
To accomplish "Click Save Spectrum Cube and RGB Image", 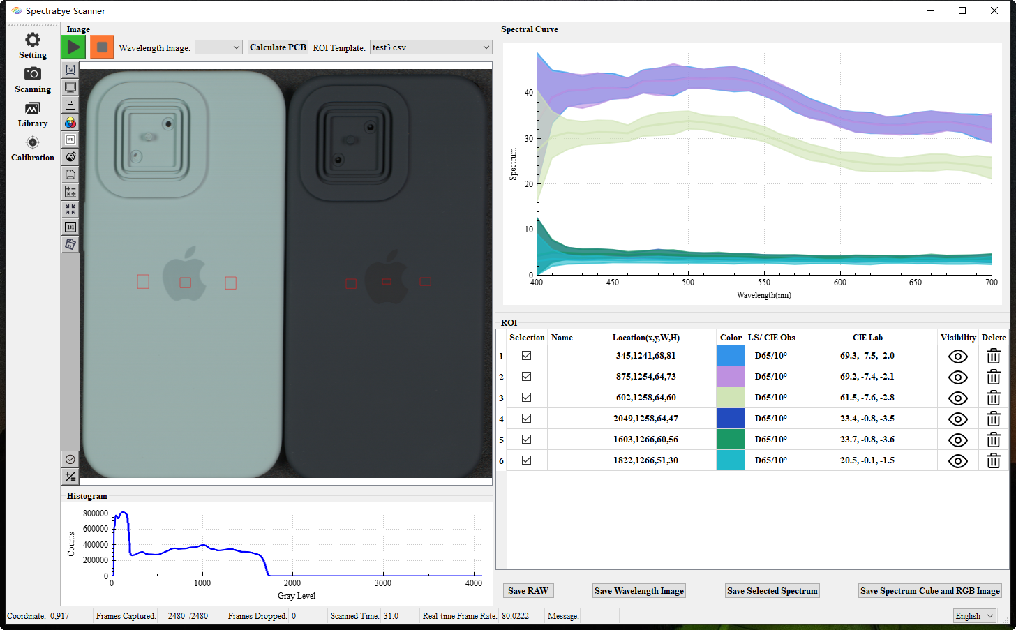I will coord(930,591).
